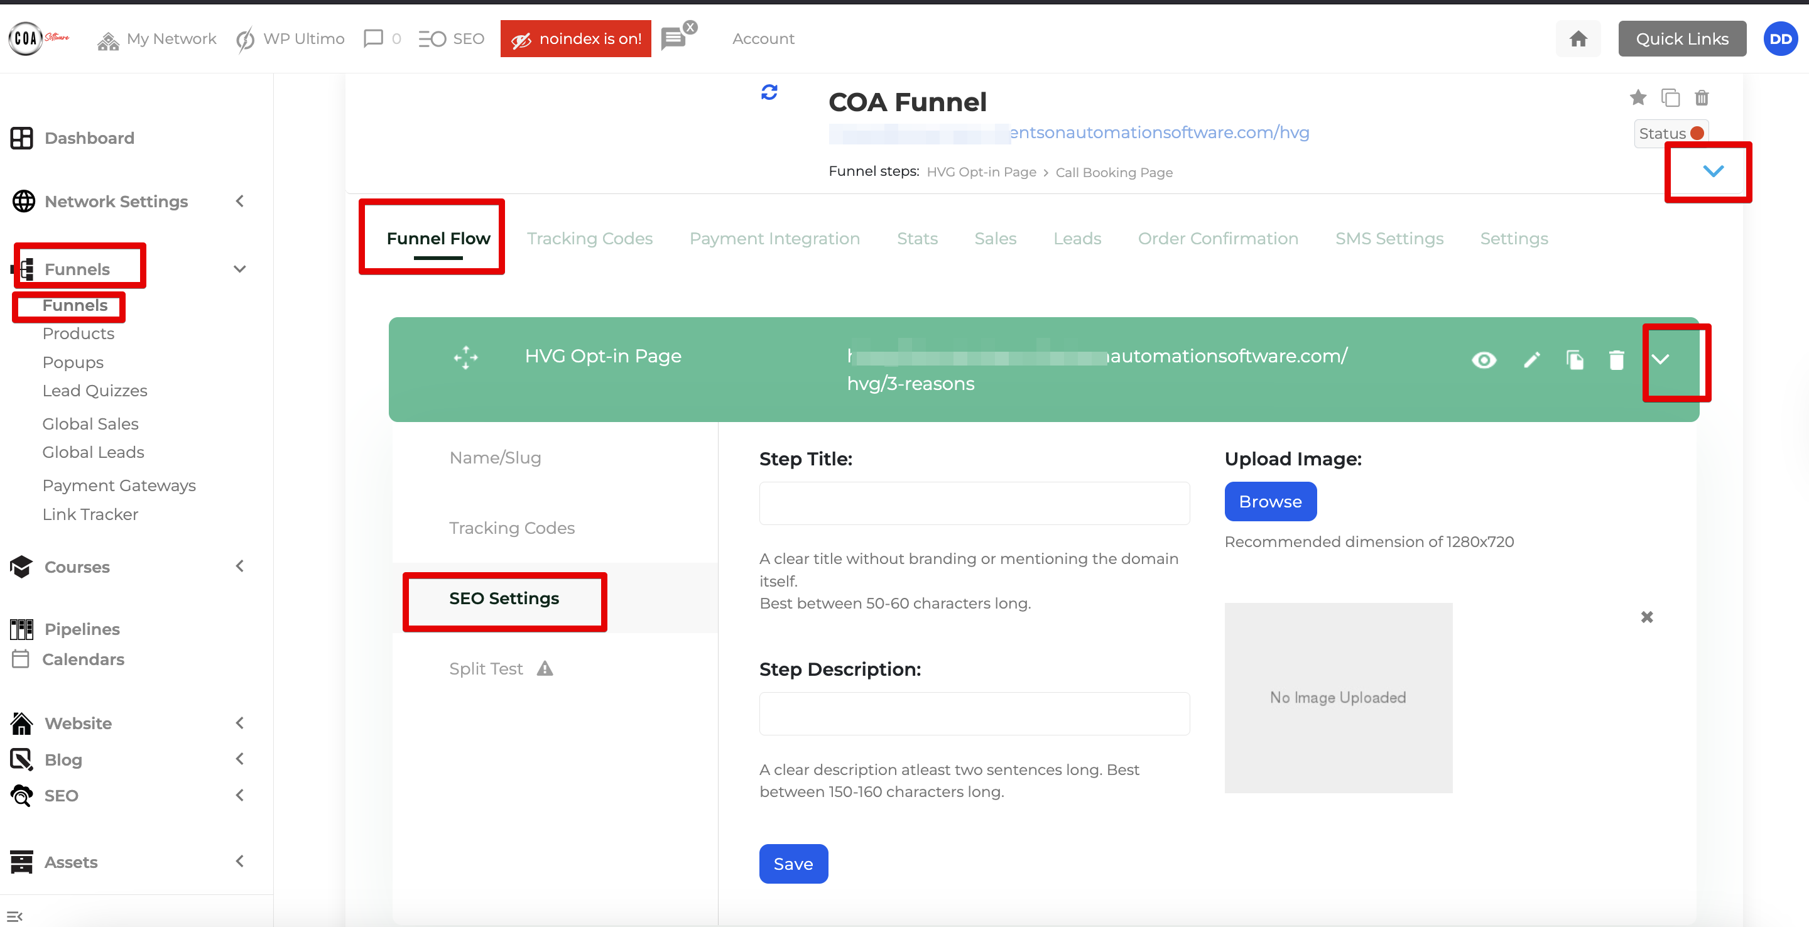This screenshot has width=1809, height=927.
Task: Toggle noindex off via the red banner
Action: click(576, 39)
